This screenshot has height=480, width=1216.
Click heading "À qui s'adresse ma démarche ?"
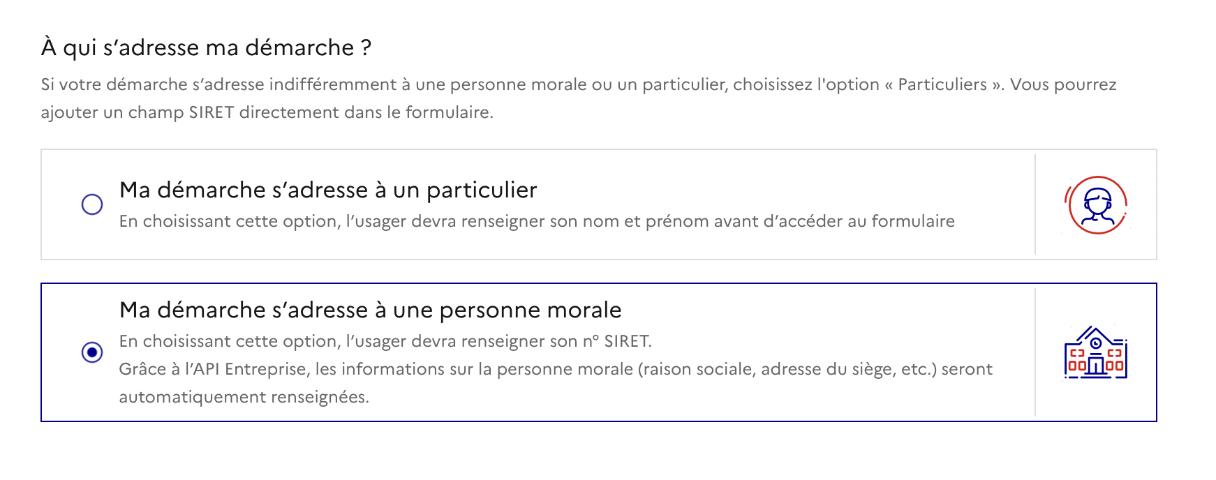(x=206, y=47)
